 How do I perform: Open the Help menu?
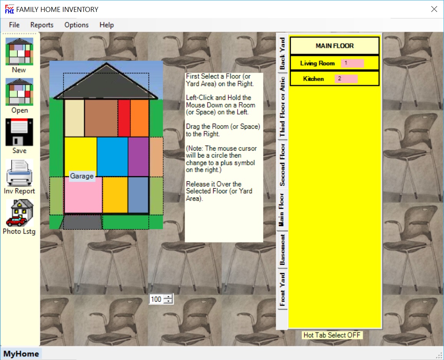106,25
